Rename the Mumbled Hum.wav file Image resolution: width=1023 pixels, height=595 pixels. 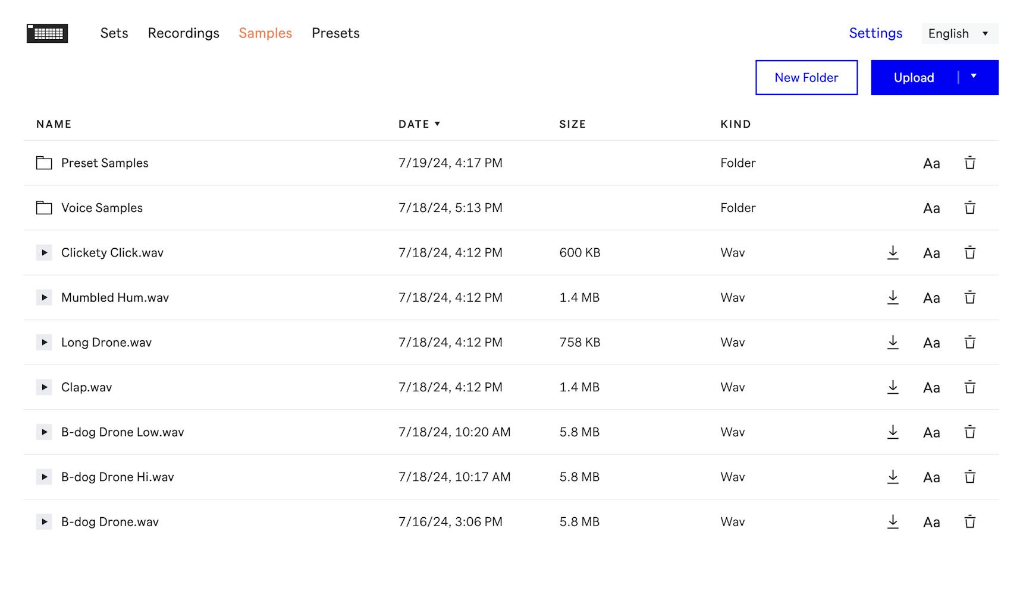tap(931, 298)
